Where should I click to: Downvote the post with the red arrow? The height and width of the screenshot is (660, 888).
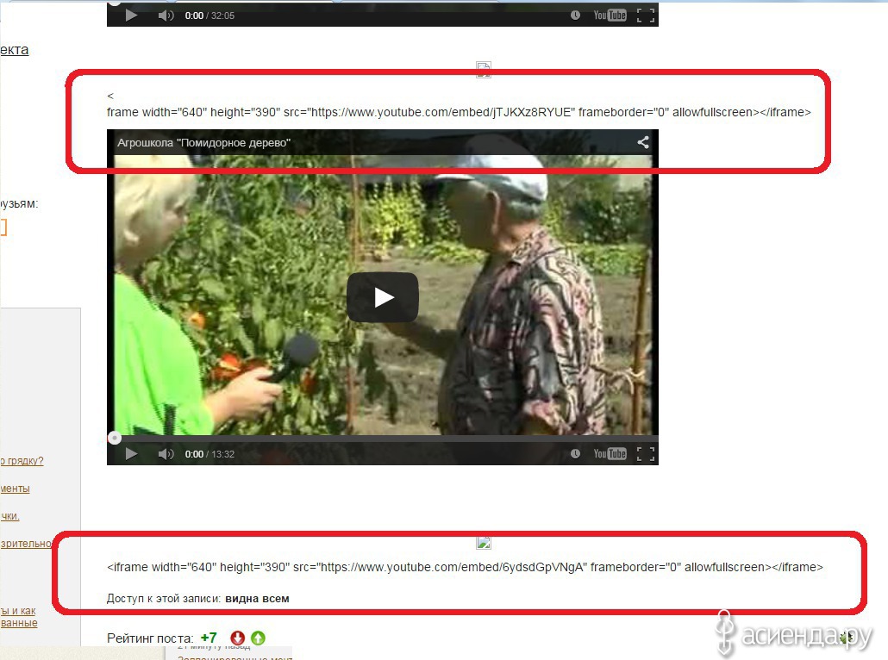click(237, 638)
